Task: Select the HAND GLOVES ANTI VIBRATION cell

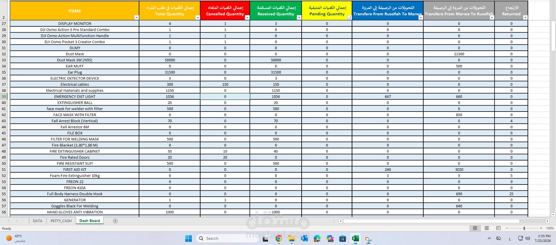Action: 75,212
